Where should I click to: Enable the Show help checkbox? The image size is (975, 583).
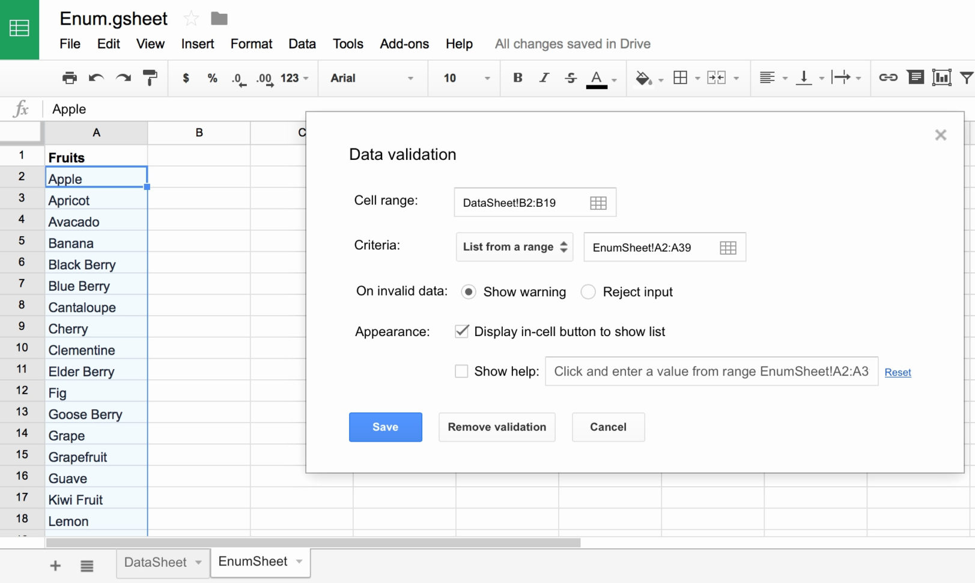tap(461, 371)
